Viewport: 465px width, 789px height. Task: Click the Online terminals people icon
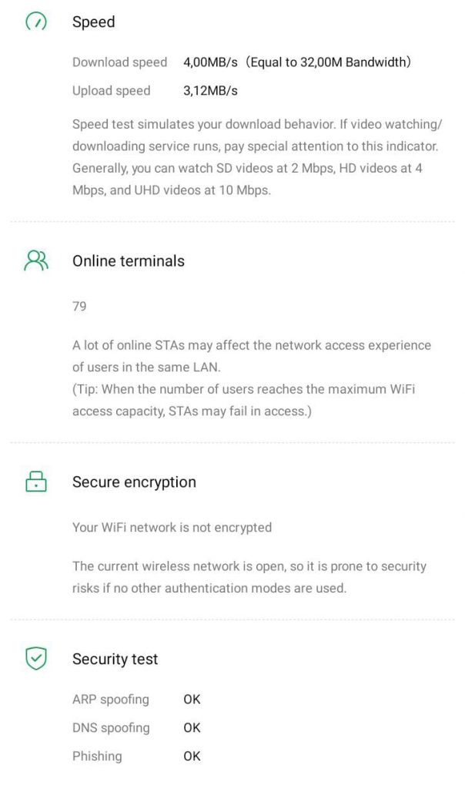(x=36, y=260)
